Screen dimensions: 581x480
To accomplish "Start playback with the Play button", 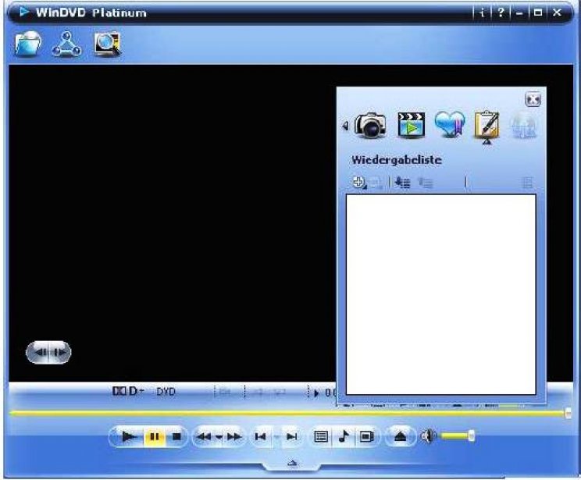I will point(129,437).
